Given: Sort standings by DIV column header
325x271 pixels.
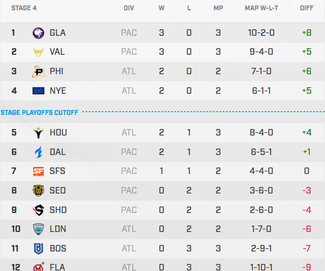Looking at the screenshot, I should (x=129, y=9).
